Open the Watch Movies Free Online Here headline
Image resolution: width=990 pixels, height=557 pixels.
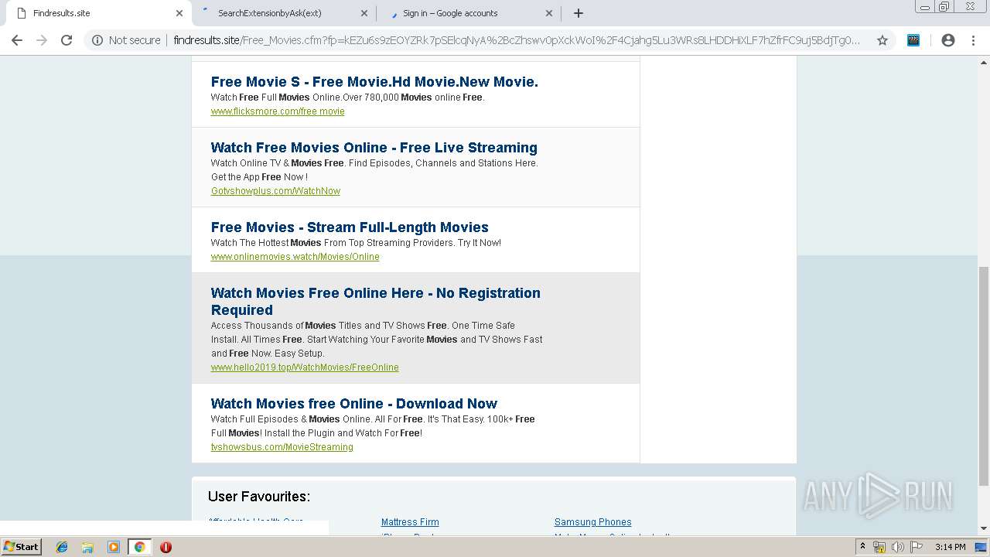pos(376,301)
